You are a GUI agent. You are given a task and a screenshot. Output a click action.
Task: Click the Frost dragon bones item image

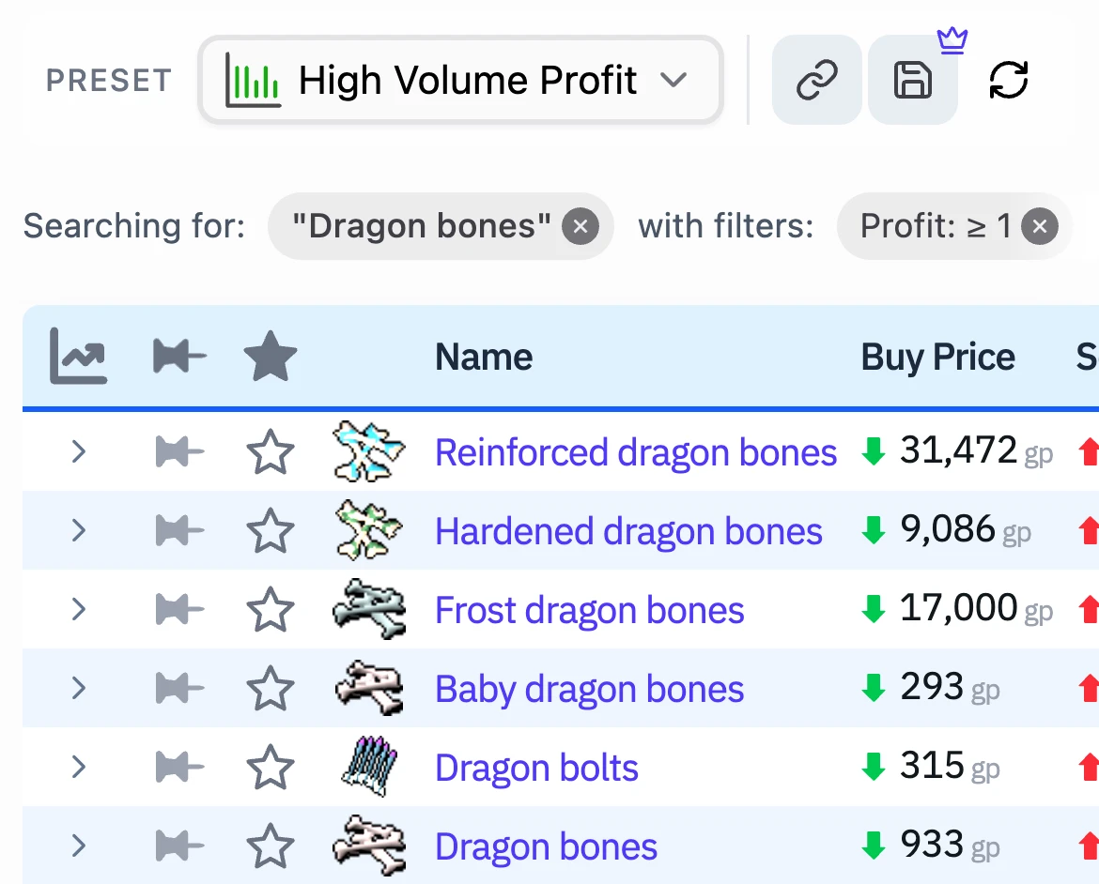[x=368, y=609]
